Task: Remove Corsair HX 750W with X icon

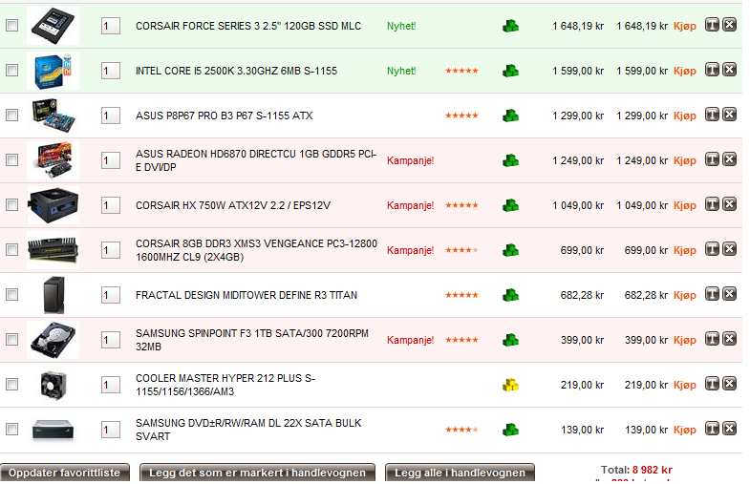Action: coord(729,204)
